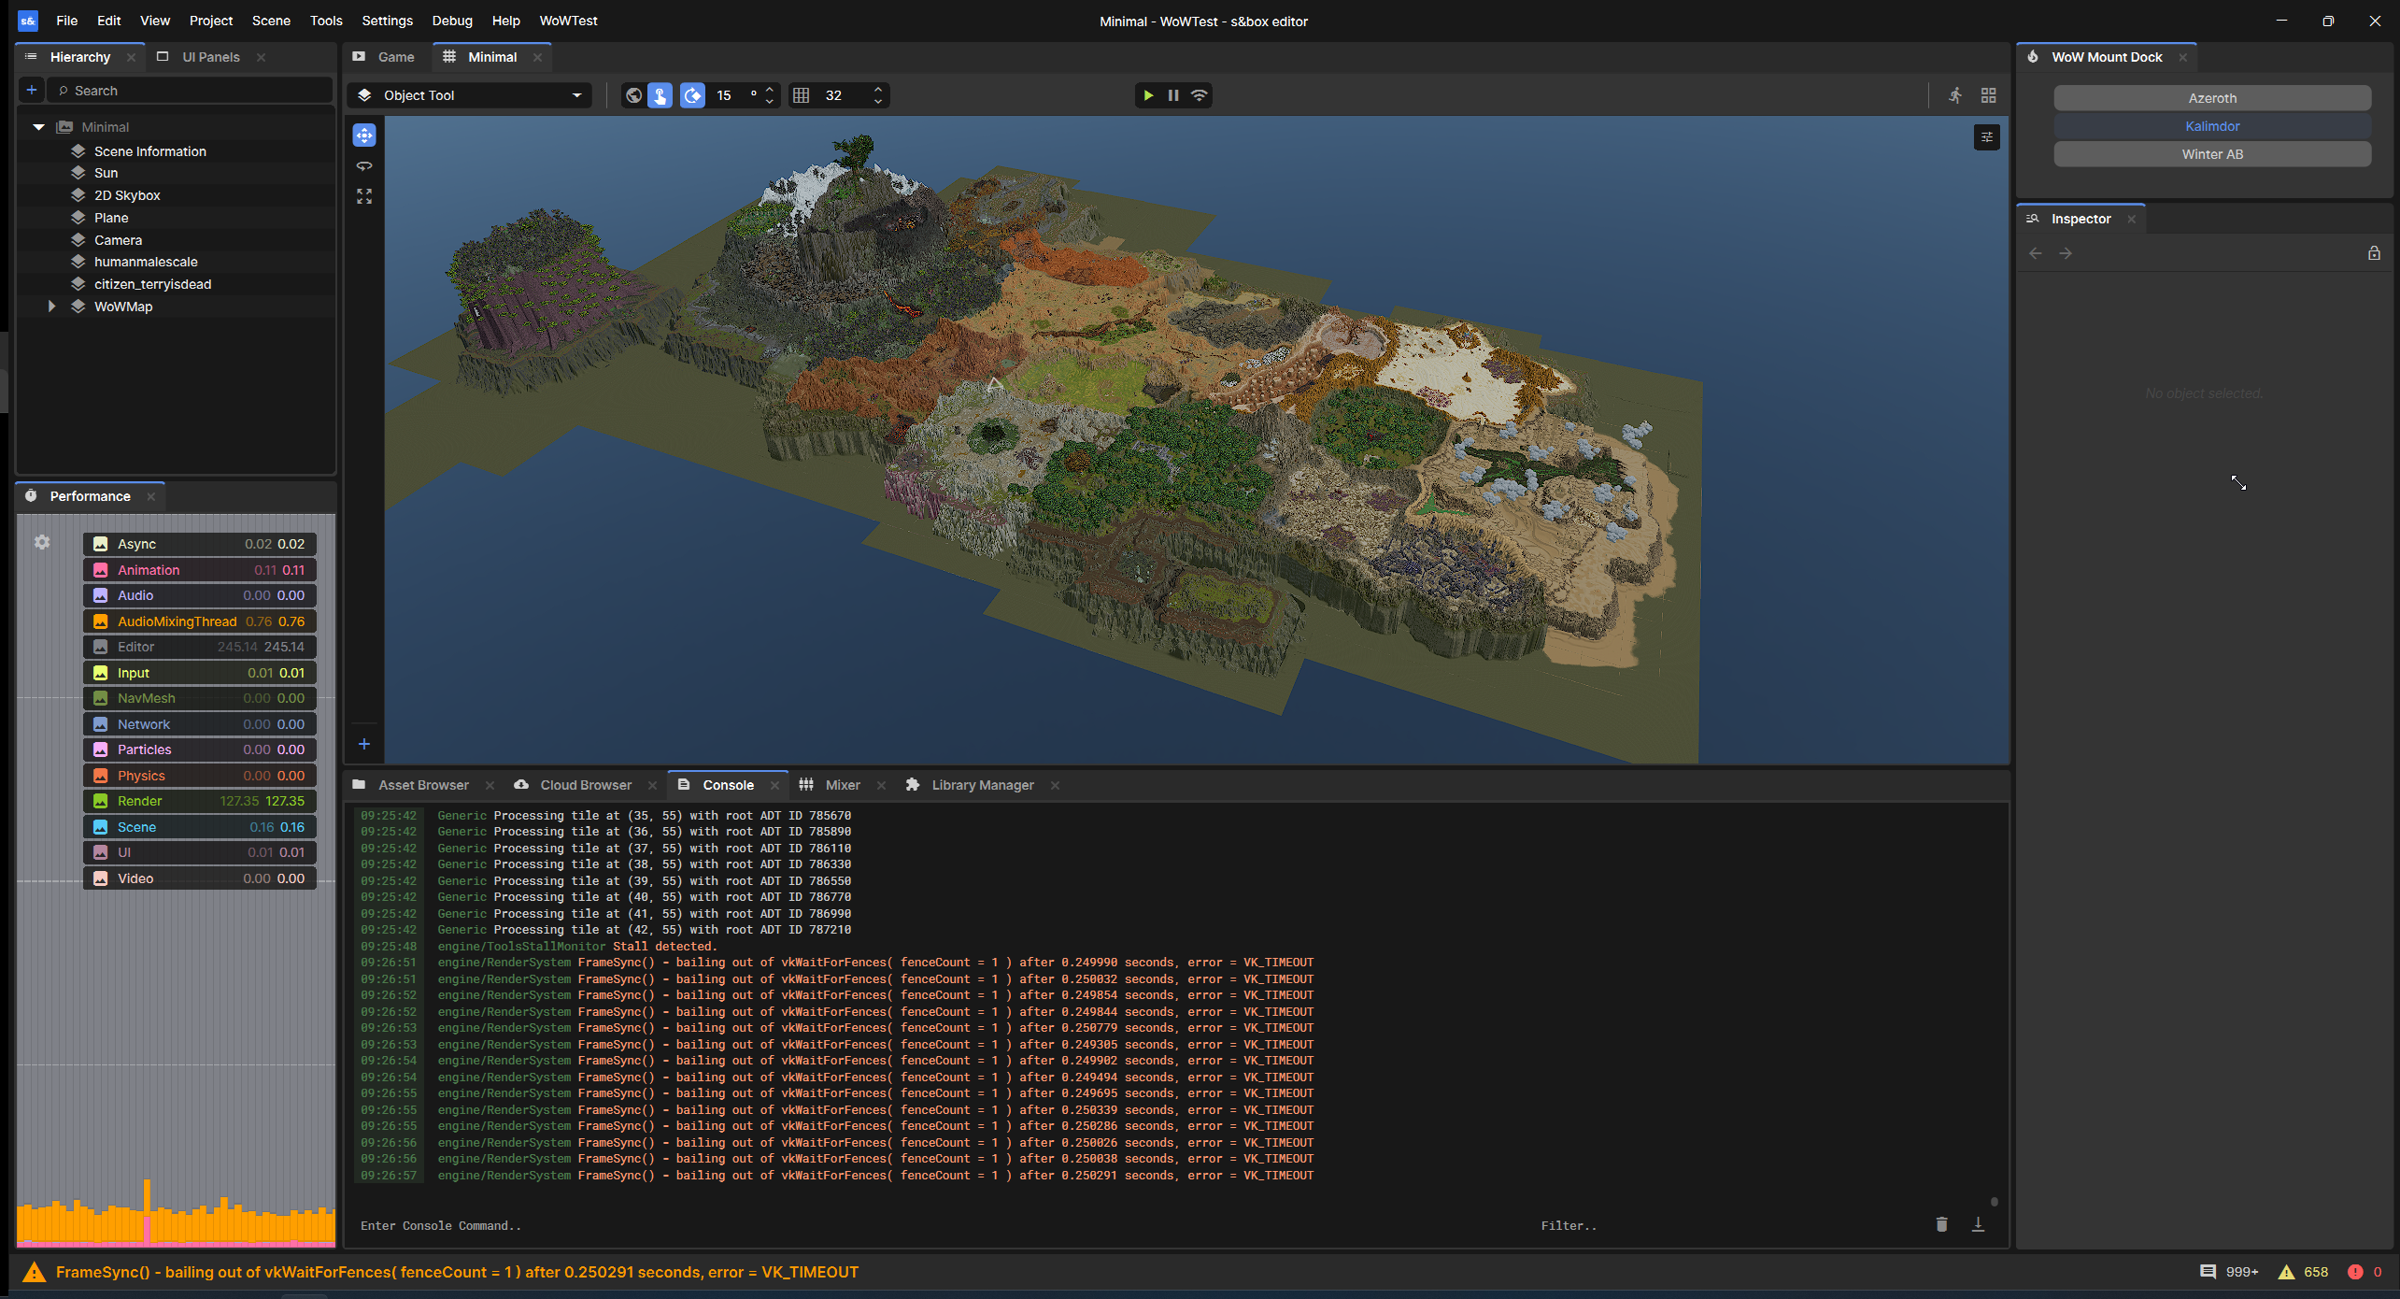Switch to the Asset Browser tab
The width and height of the screenshot is (2400, 1299).
[422, 785]
